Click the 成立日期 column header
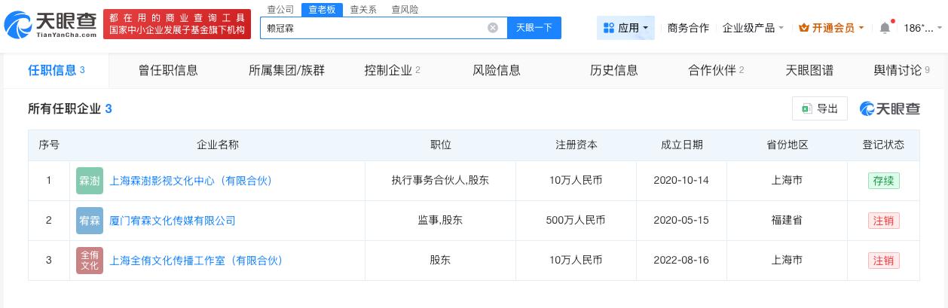Image resolution: width=948 pixels, height=308 pixels. [x=681, y=145]
